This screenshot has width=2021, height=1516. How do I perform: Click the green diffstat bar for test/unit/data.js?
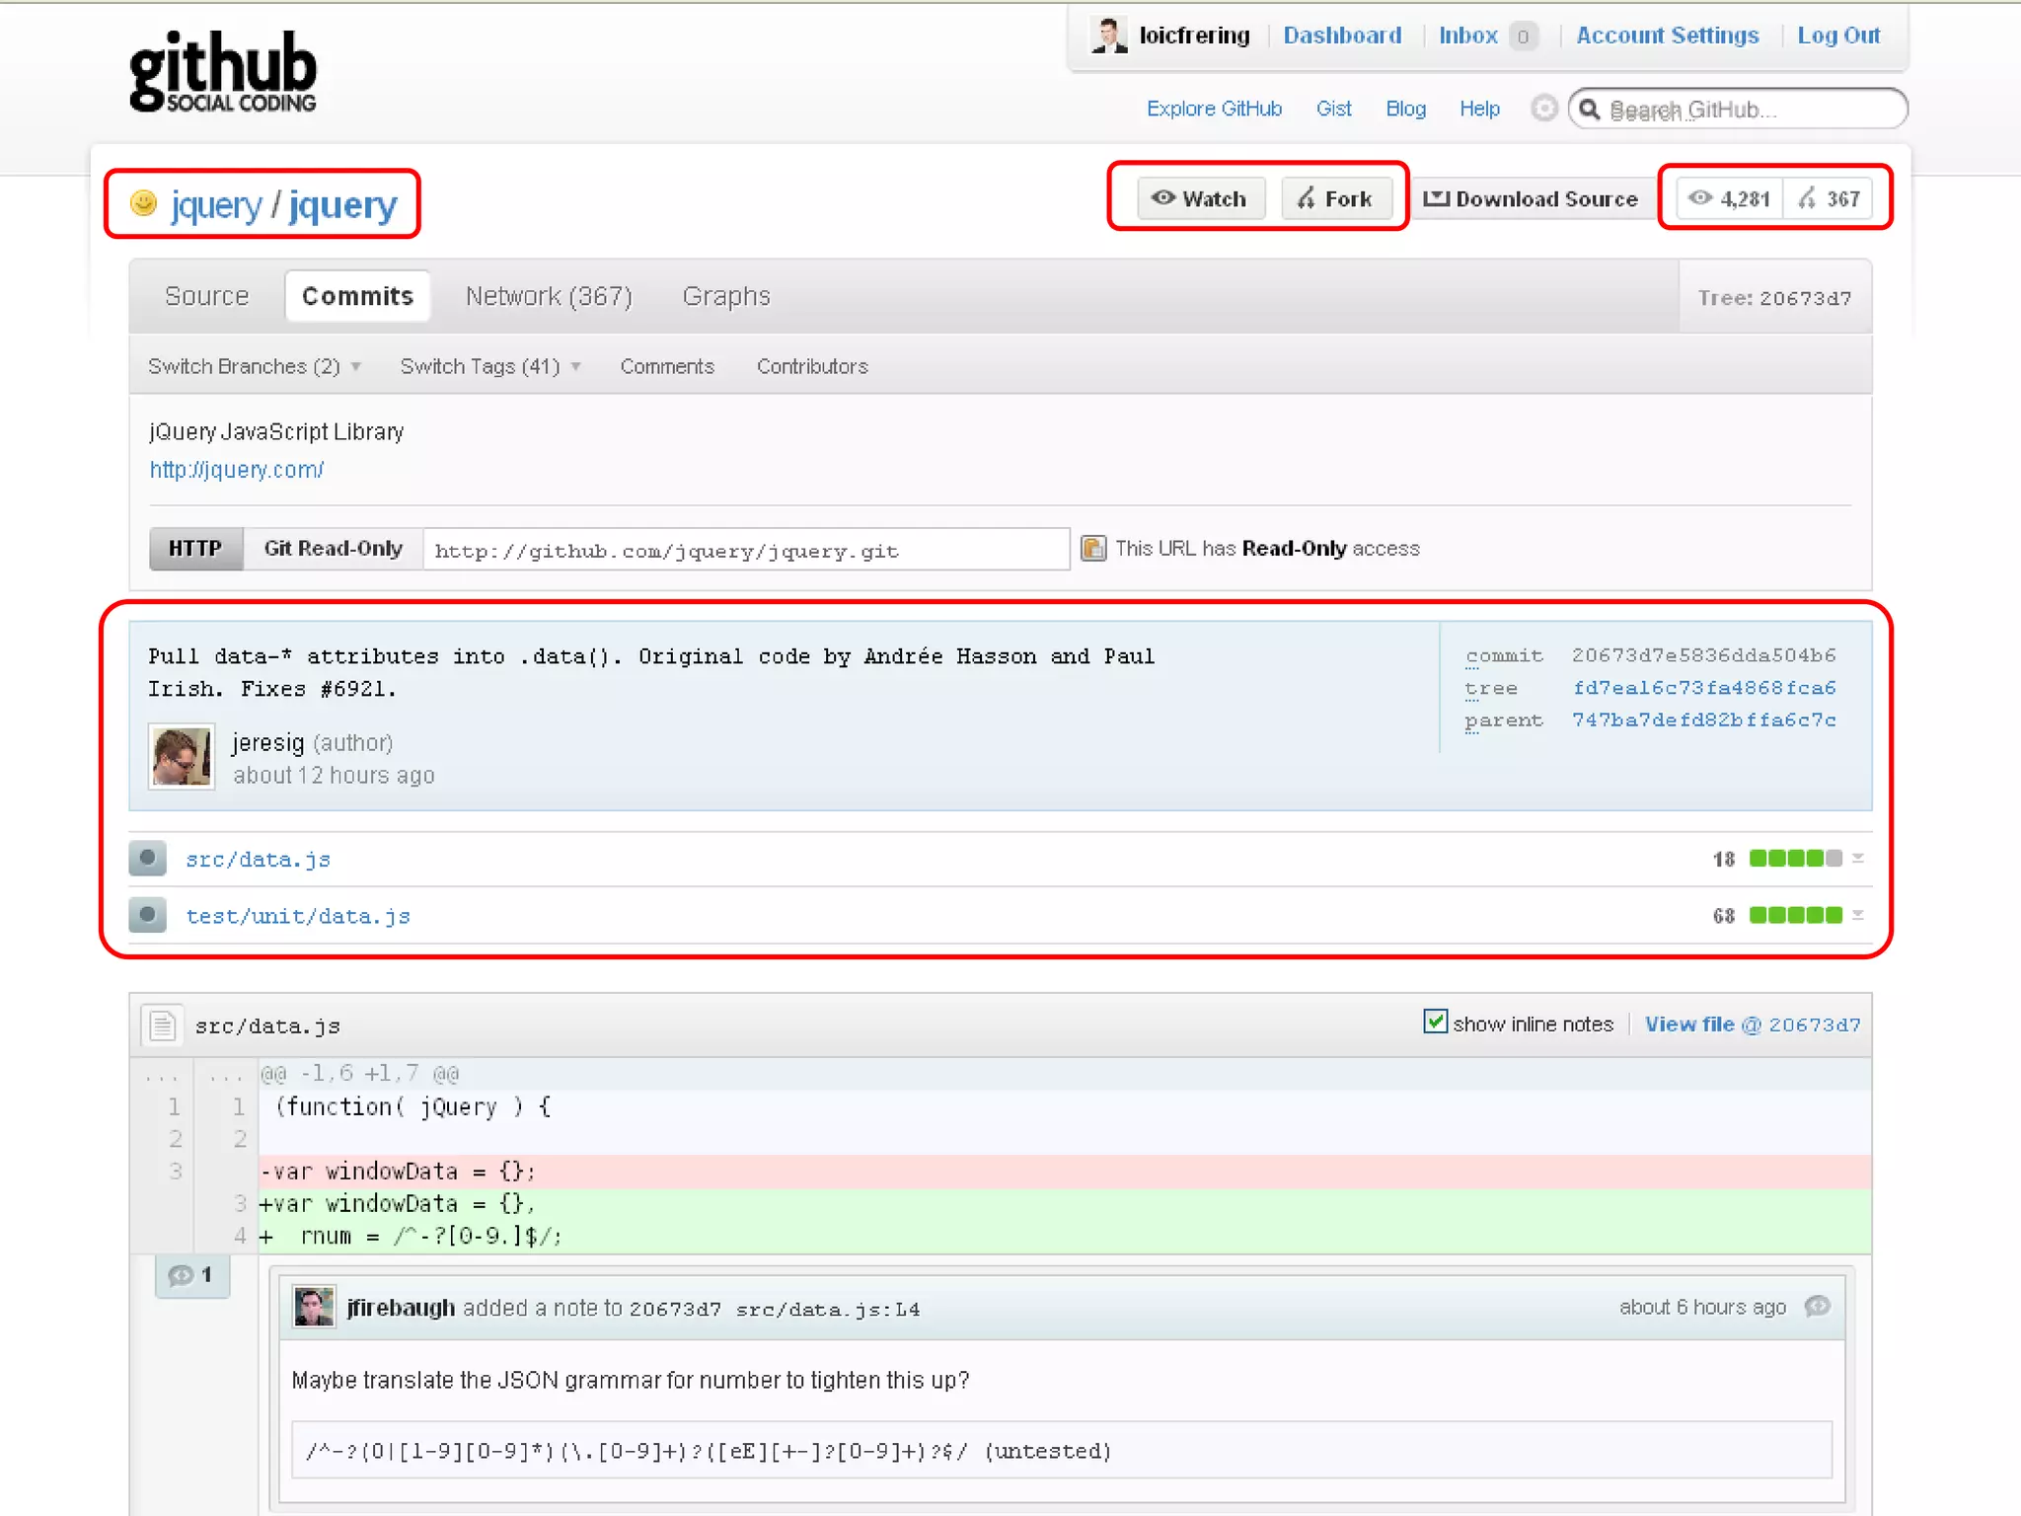click(x=1795, y=915)
